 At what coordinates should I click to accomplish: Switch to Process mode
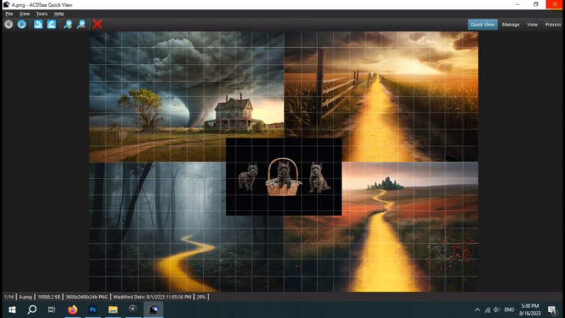point(552,25)
